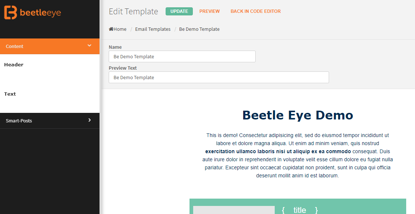Open template Preview

209,11
